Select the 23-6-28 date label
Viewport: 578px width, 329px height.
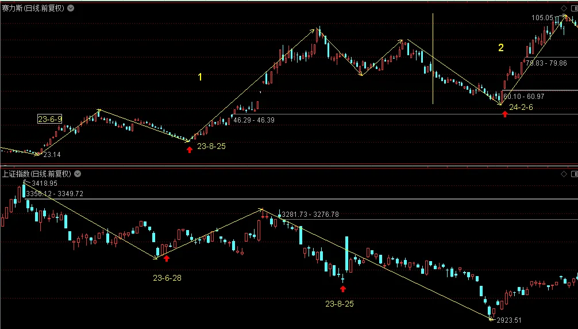pos(167,278)
